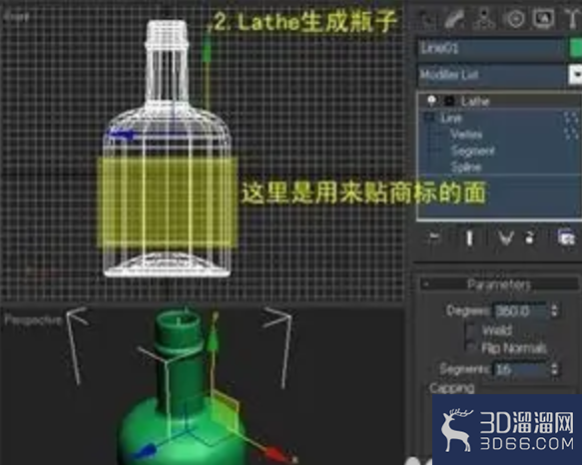Collapse the Parameters rollout minus sign
This screenshot has height=465, width=582.
(x=426, y=284)
